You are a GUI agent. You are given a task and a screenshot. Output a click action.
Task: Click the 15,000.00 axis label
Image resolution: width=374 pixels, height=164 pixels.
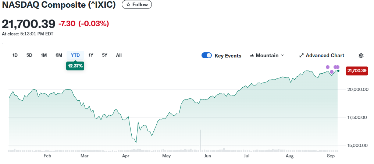point(358,146)
